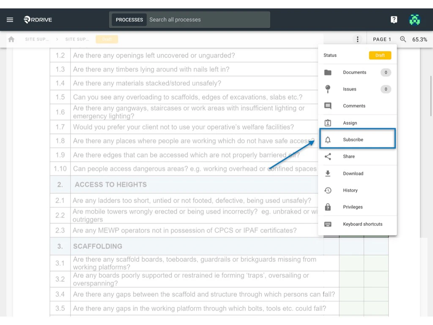Click the Issues pin icon

(x=328, y=89)
